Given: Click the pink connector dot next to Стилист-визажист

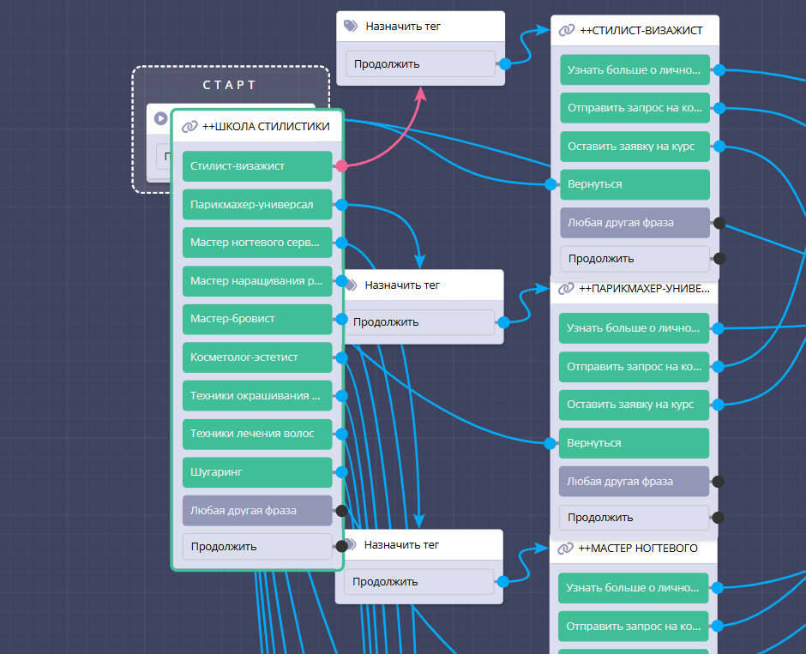Looking at the screenshot, I should 341,166.
